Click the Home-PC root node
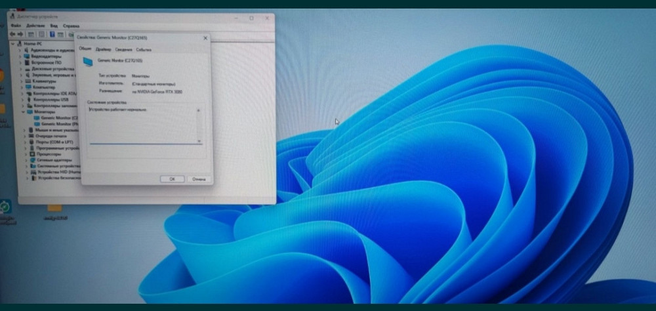This screenshot has width=656, height=311. [x=33, y=44]
